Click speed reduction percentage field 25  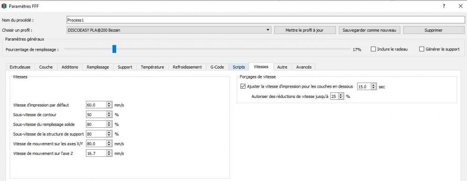[x=334, y=97]
